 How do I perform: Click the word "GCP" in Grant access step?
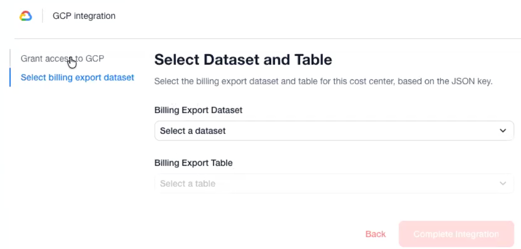click(x=95, y=59)
